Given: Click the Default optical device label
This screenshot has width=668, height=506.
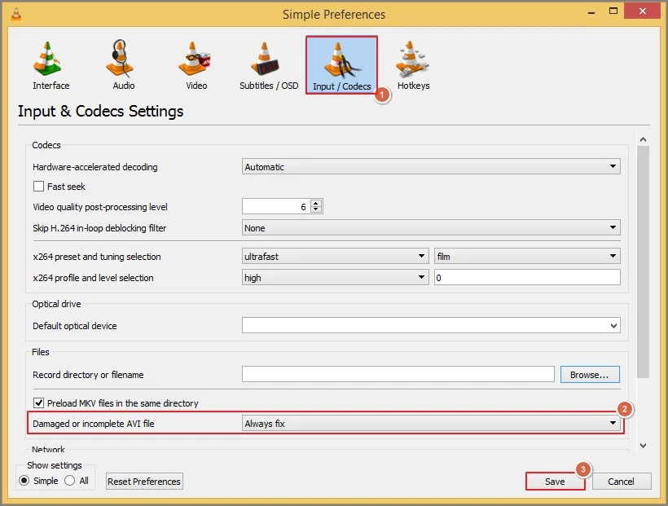Looking at the screenshot, I should 75,326.
